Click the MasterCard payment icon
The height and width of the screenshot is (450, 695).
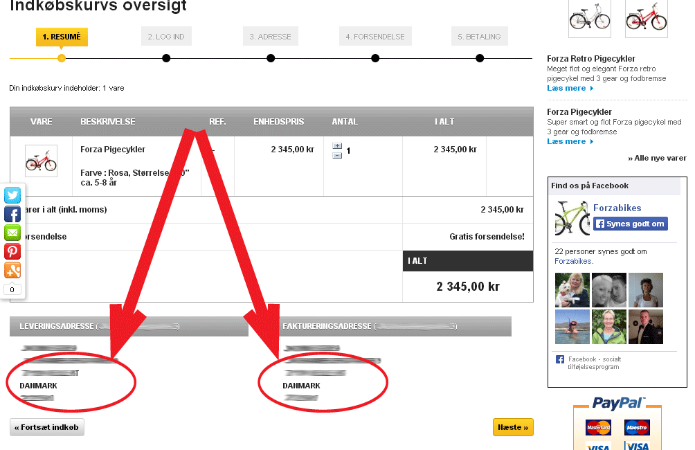(598, 427)
